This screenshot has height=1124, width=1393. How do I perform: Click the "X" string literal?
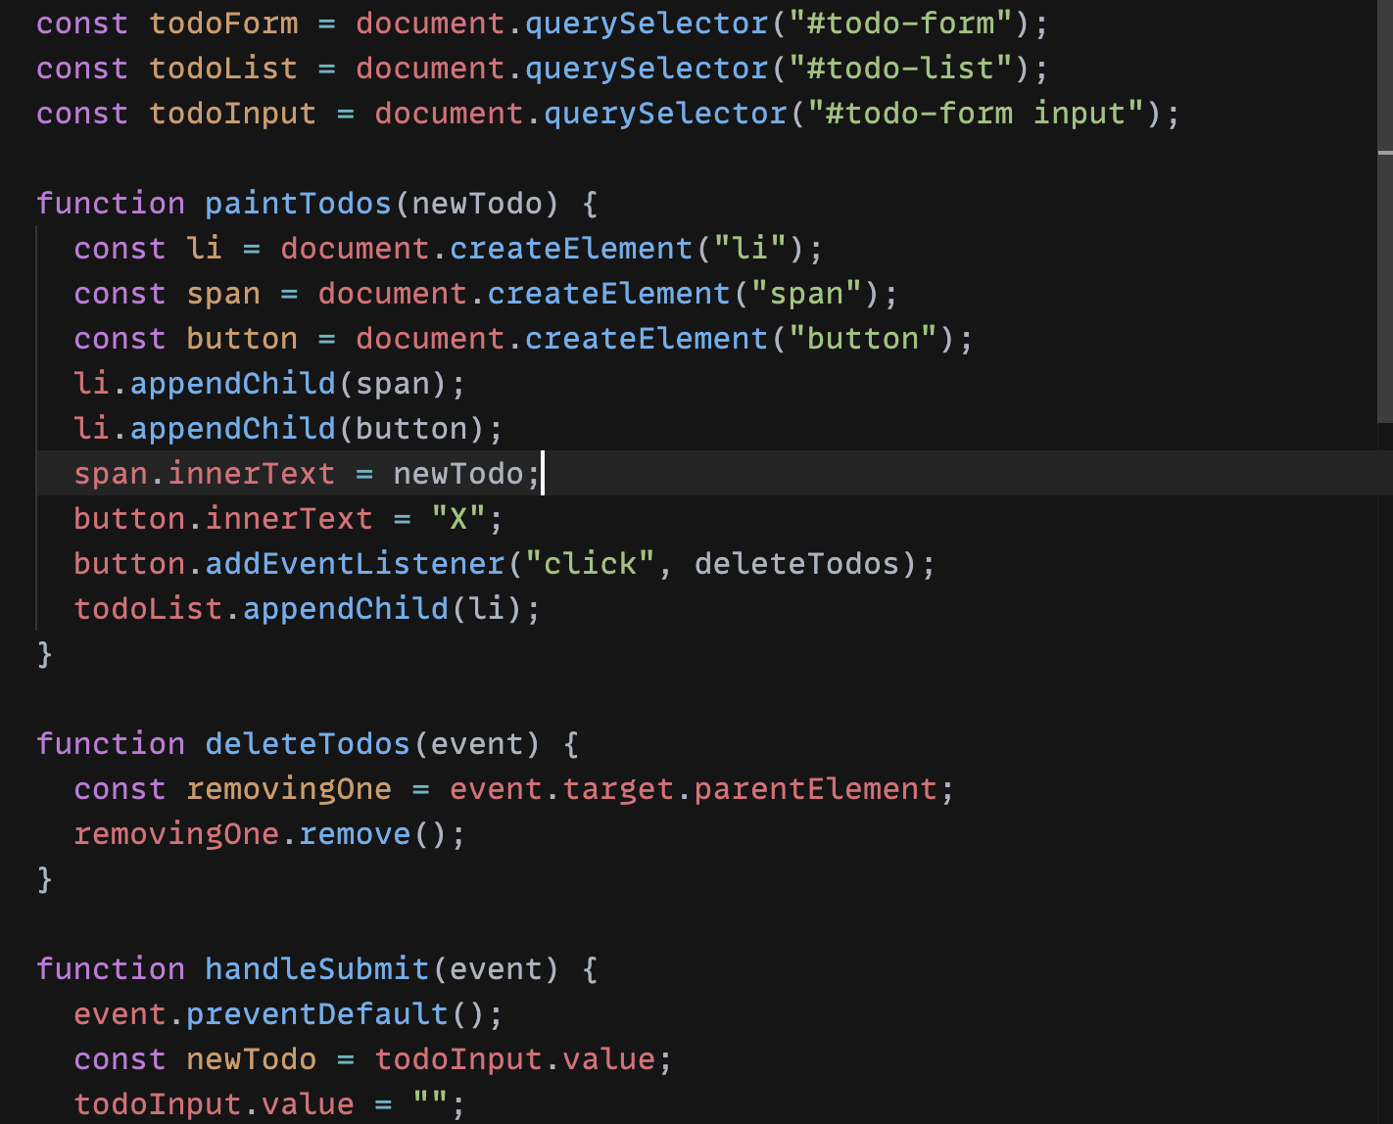pos(458,519)
